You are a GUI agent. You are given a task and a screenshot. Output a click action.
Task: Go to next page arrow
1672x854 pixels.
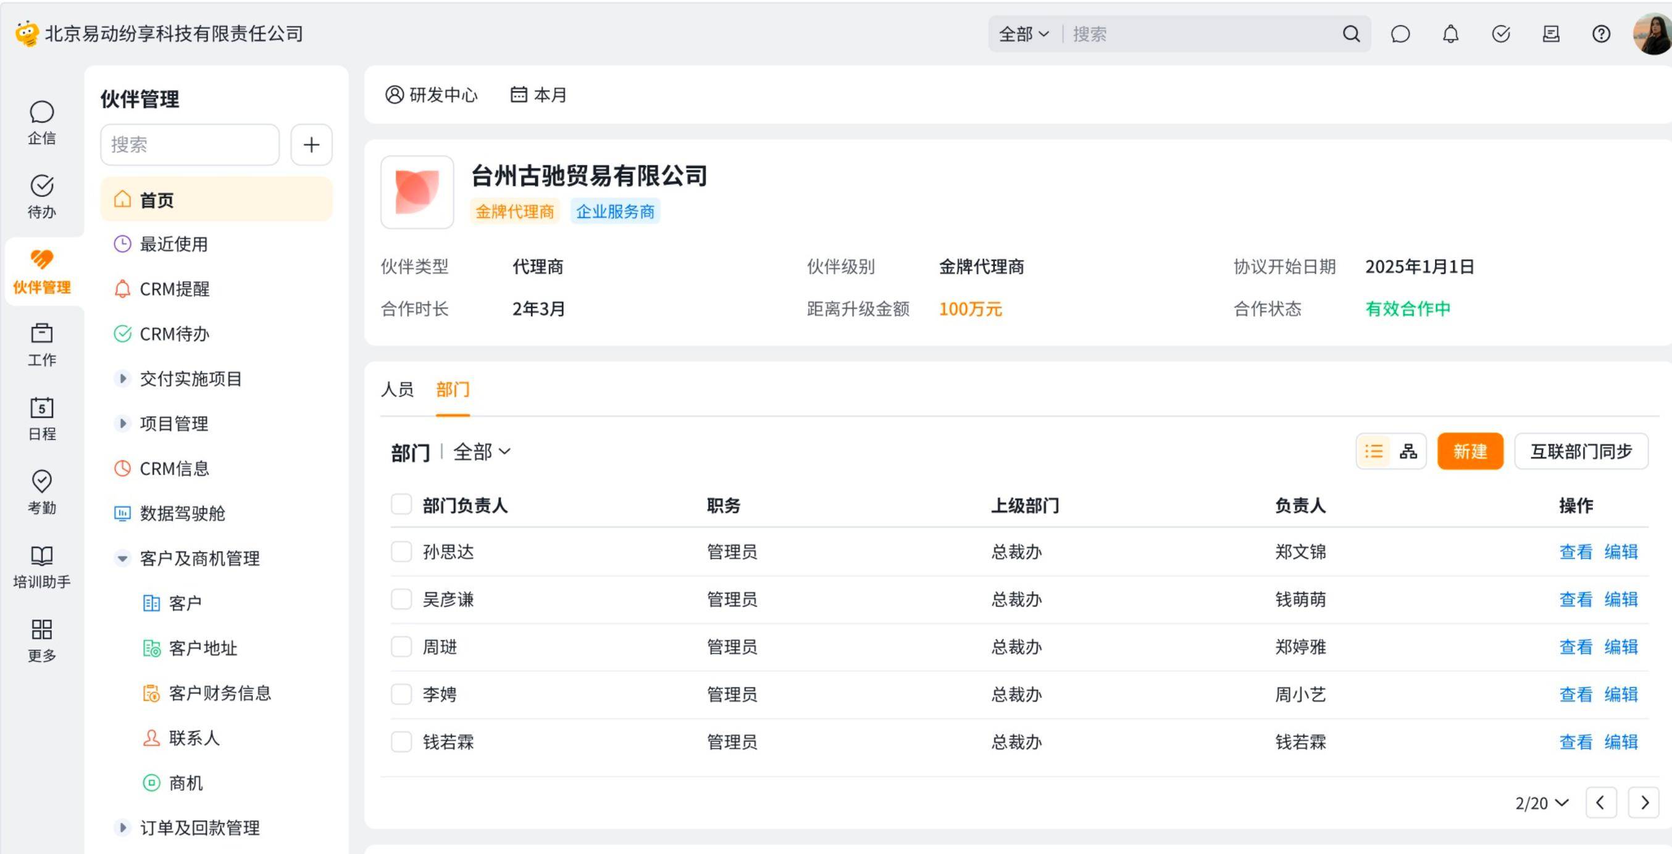click(x=1644, y=803)
